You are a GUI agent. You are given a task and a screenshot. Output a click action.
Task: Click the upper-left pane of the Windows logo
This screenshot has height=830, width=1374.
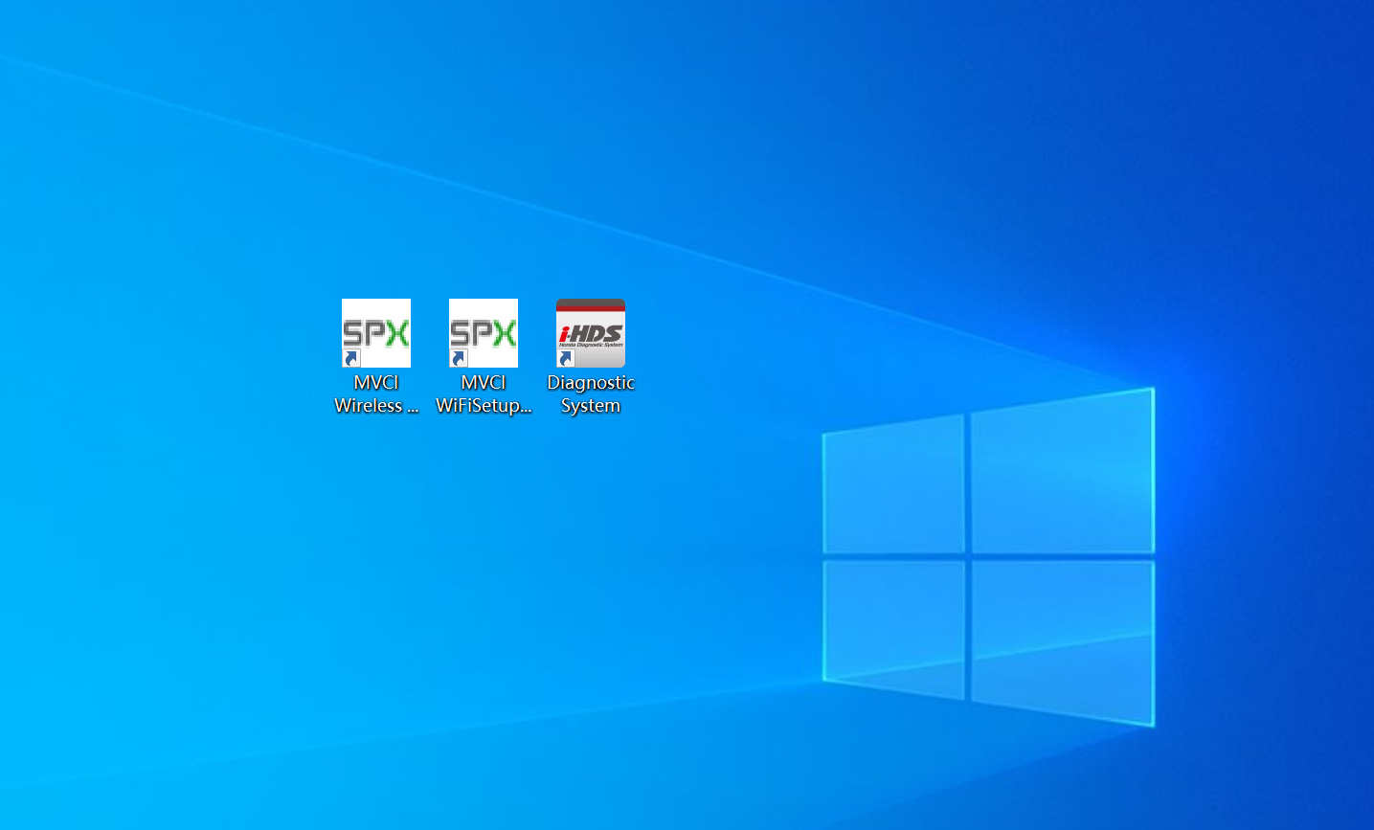tap(894, 487)
